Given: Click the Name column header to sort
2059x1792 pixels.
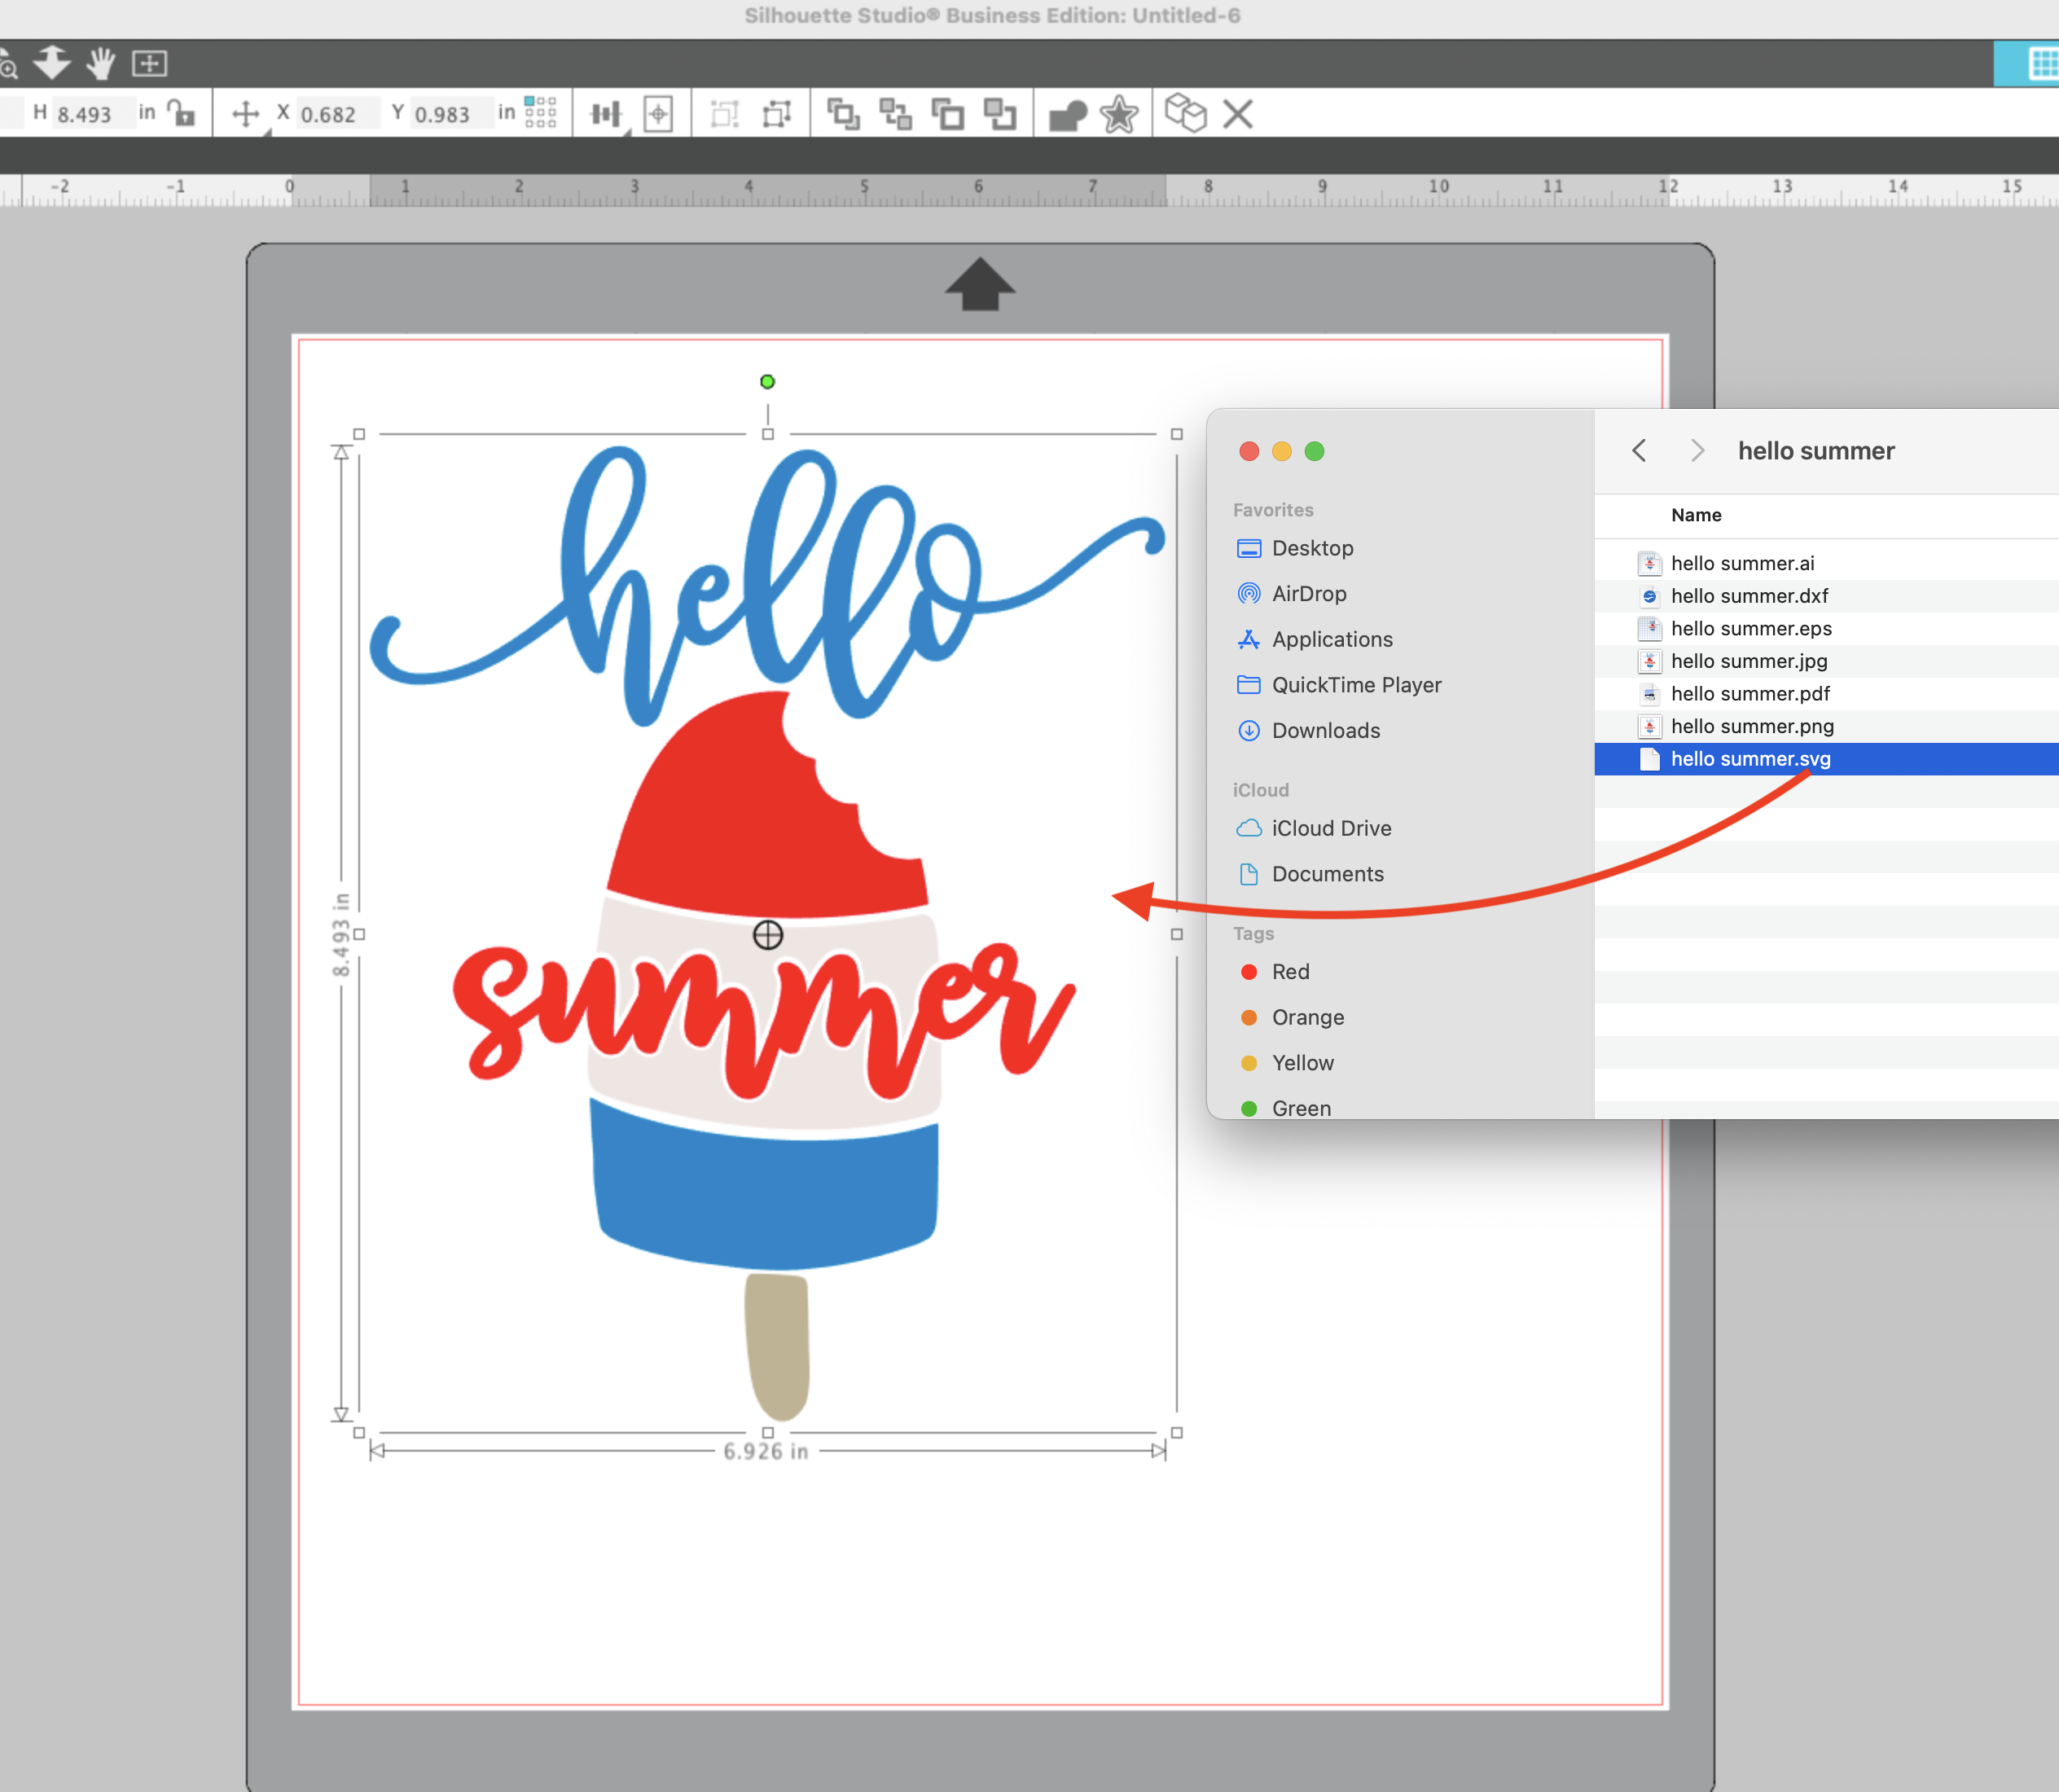Looking at the screenshot, I should coord(1696,515).
